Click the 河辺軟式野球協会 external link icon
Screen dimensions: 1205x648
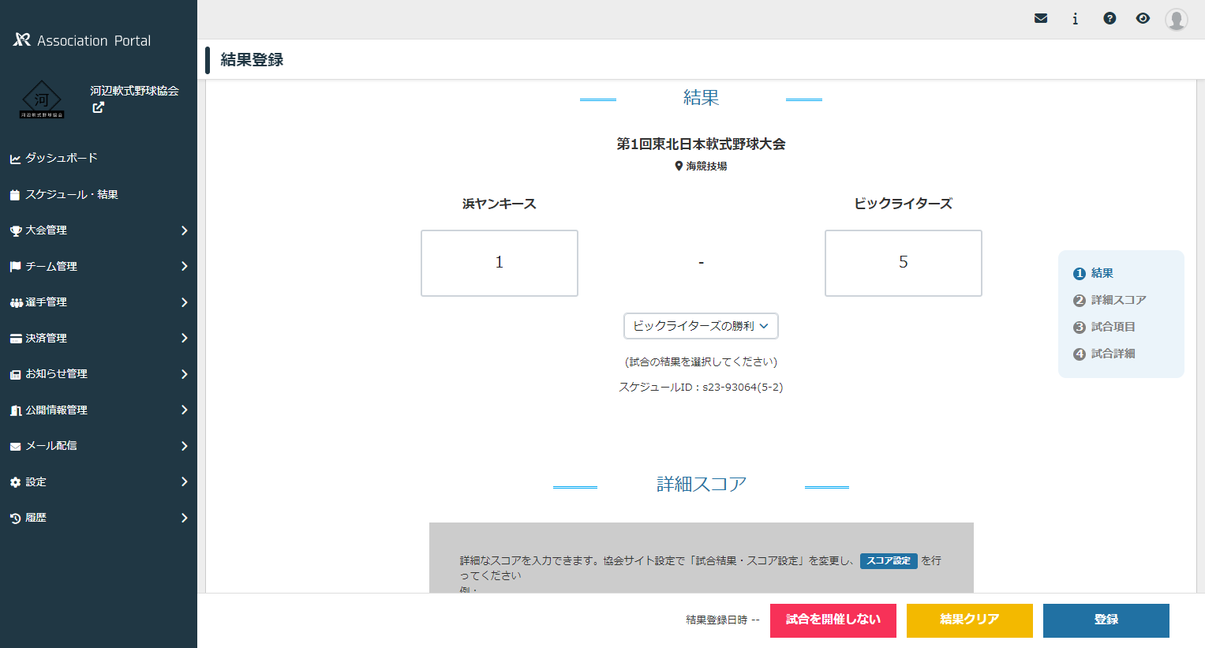pos(98,107)
